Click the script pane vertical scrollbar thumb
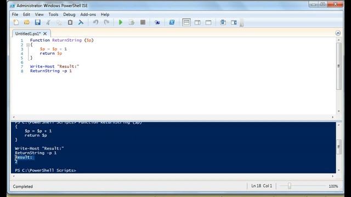351x197 pixels. click(339, 66)
